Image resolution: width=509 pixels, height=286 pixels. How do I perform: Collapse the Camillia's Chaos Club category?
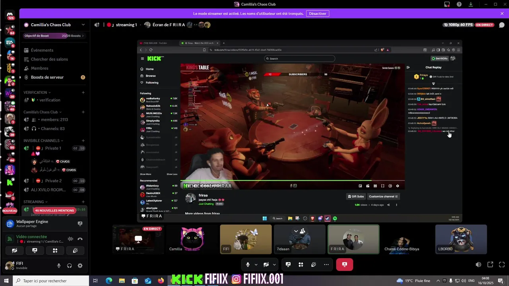[43, 112]
